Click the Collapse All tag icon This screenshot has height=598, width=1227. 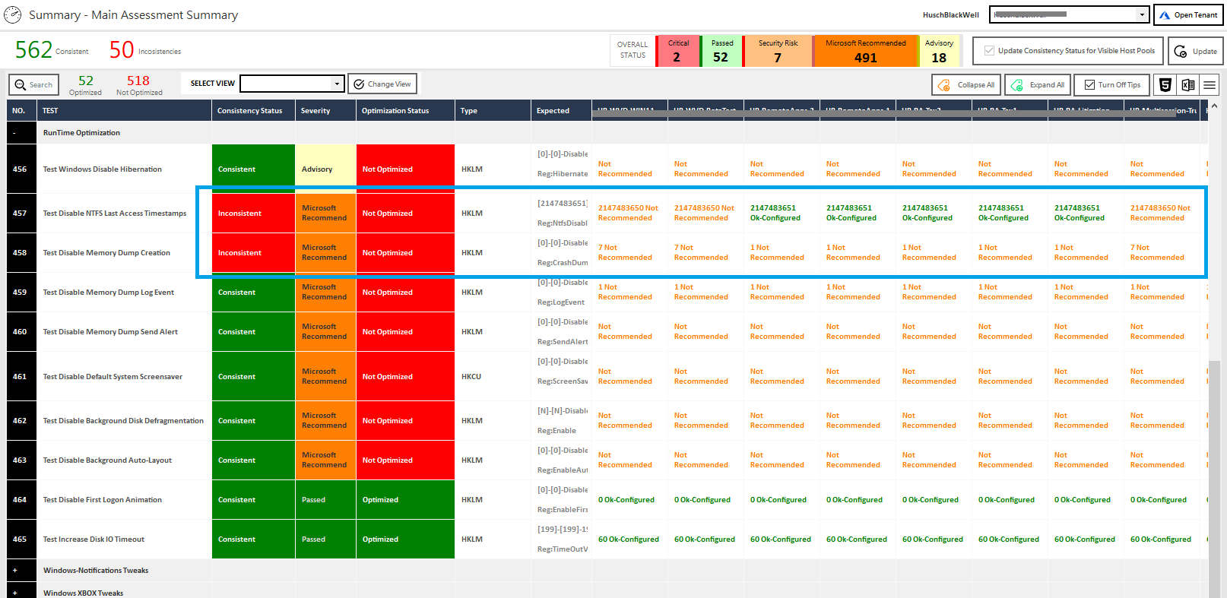pyautogui.click(x=944, y=85)
